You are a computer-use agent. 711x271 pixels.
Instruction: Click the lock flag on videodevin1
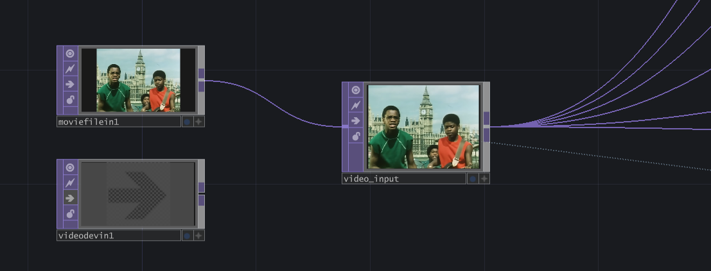(x=70, y=213)
